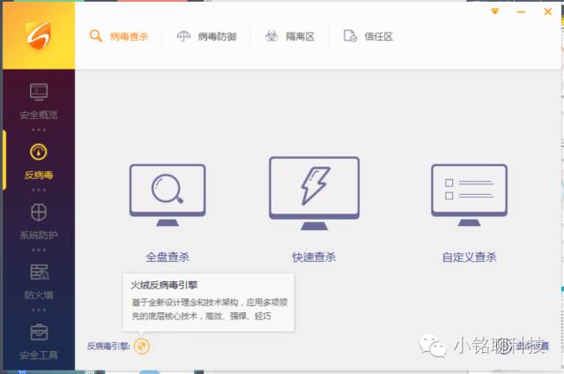Switch to the 病毒查杀 tab

(x=119, y=36)
